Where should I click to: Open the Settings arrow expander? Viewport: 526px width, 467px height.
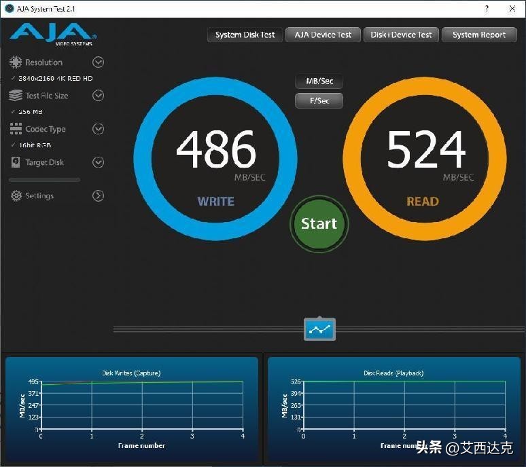99,195
